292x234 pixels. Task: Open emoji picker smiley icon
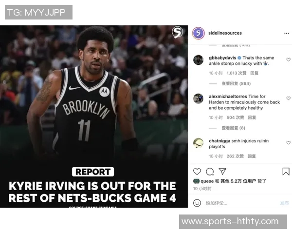[x=197, y=203]
